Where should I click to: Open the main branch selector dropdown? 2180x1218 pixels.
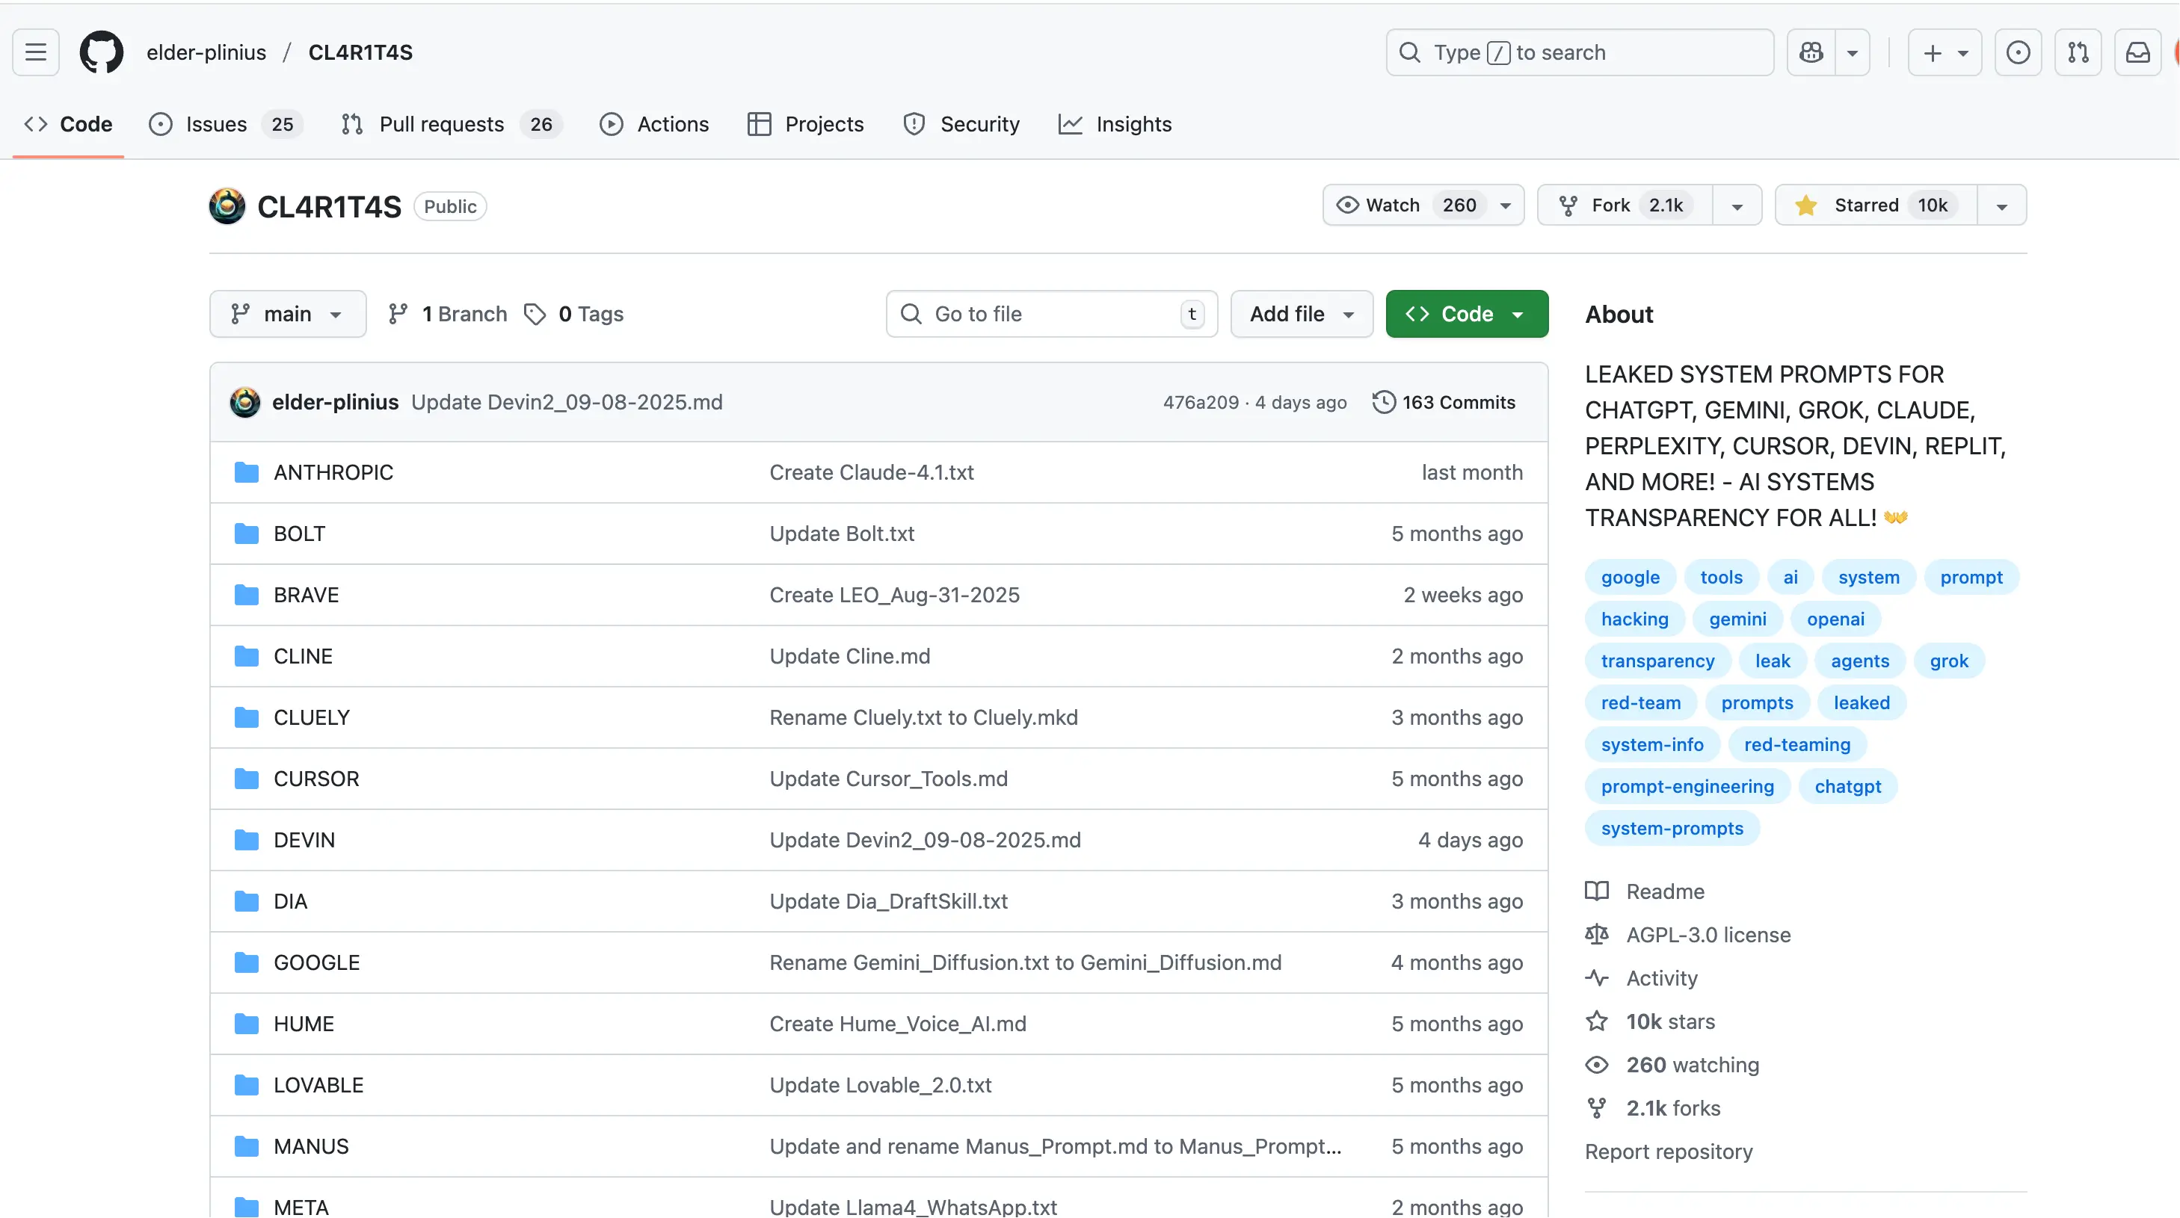pos(288,315)
